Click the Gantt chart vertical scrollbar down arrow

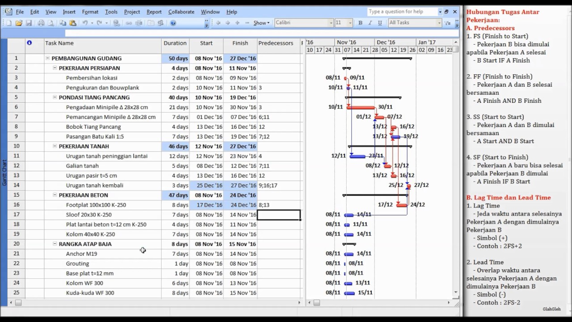[456, 292]
